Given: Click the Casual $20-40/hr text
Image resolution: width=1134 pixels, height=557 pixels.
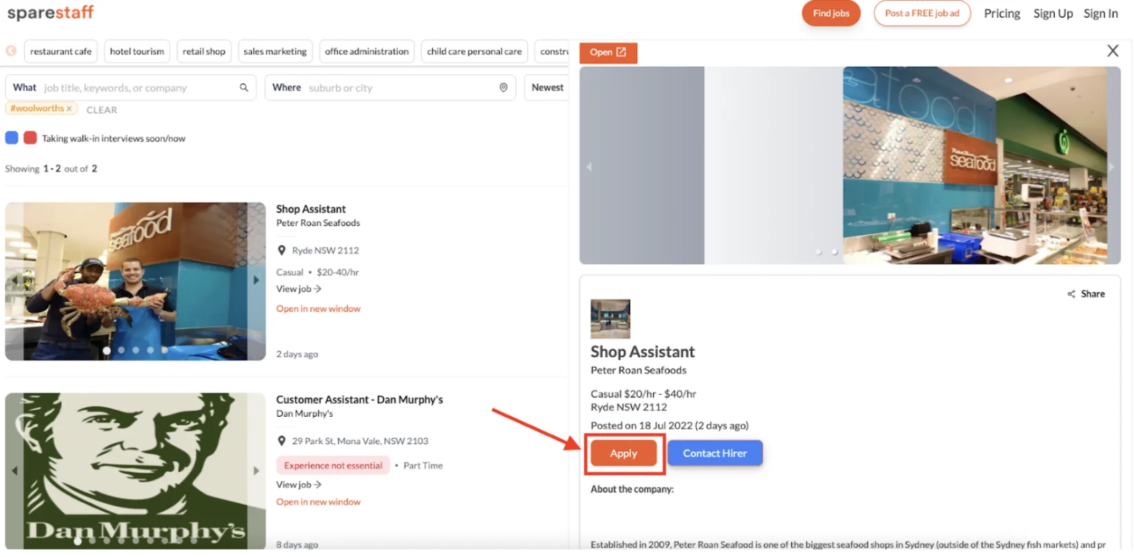Looking at the screenshot, I should pos(317,272).
